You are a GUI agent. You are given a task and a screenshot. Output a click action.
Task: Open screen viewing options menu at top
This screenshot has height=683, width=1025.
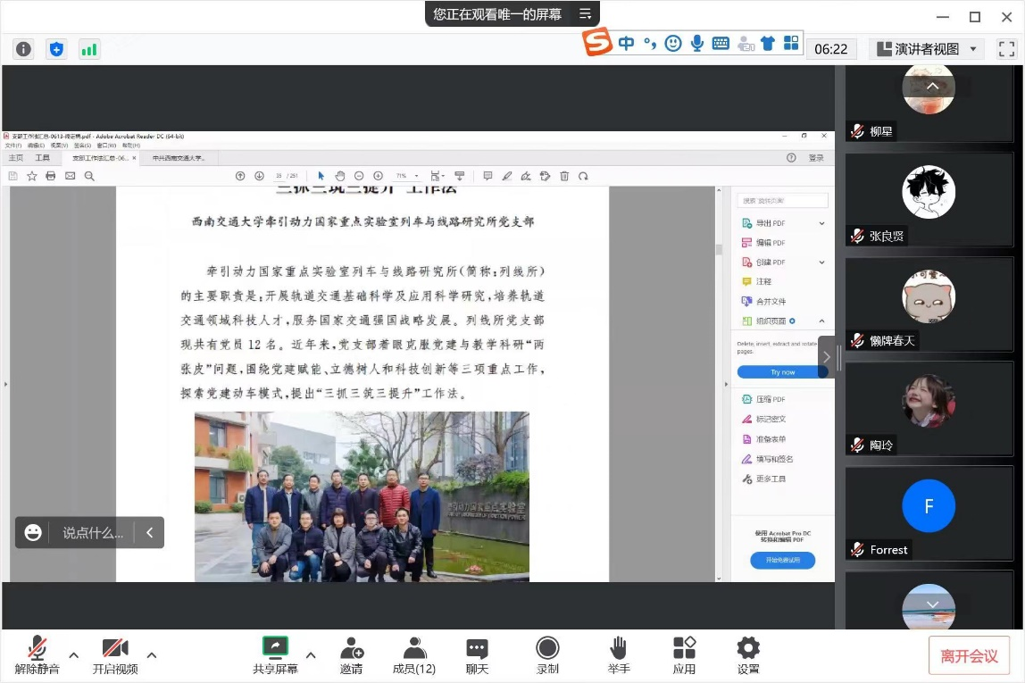coord(586,14)
